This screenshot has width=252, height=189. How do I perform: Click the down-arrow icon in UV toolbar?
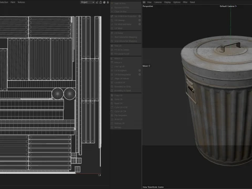coord(108,2)
